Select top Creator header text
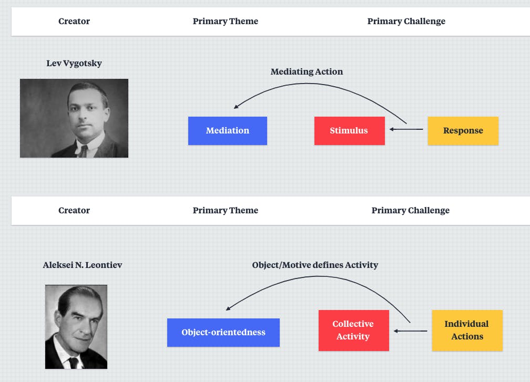Screen dimensions: 530x382 pos(74,21)
